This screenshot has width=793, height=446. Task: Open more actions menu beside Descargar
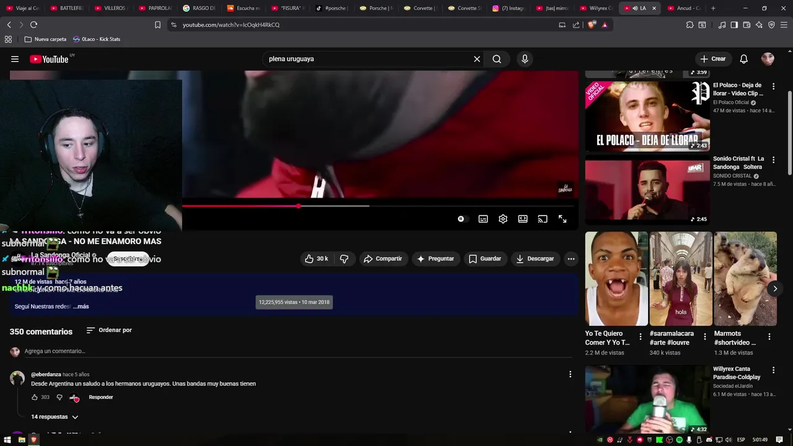pyautogui.click(x=571, y=258)
